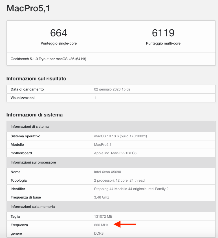This screenshot has width=218, height=238.
Task: Click the memory type value DDR3
Action: pyautogui.click(x=99, y=233)
